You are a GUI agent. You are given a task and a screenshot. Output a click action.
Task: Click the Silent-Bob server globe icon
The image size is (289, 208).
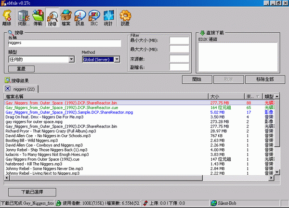coord(214,203)
